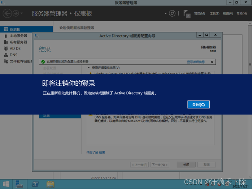Select 部署配置 step in wizard sidebar
Image resolution: width=252 pixels, height=189 pixels.
tap(50, 68)
